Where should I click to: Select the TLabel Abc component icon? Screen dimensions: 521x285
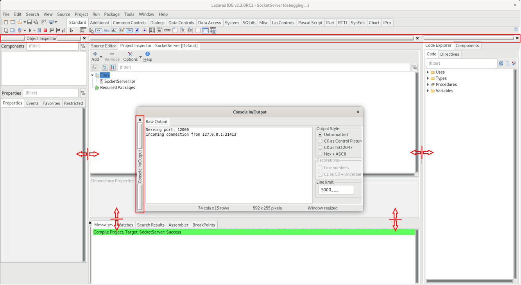click(x=106, y=30)
